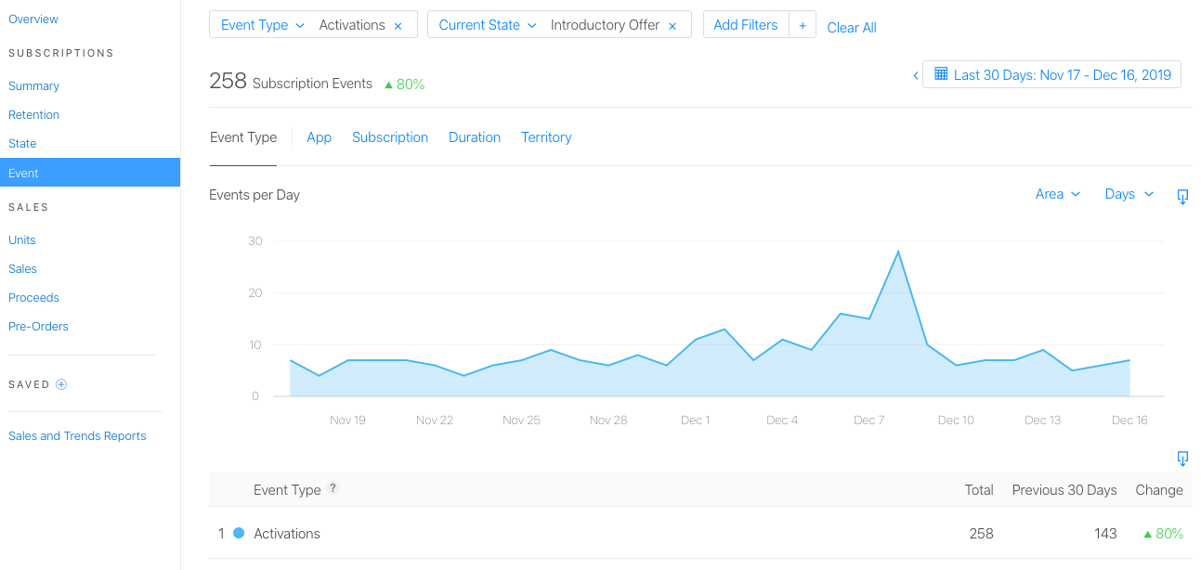Change the Days interval dropdown
The image size is (1201, 570).
coord(1129,194)
